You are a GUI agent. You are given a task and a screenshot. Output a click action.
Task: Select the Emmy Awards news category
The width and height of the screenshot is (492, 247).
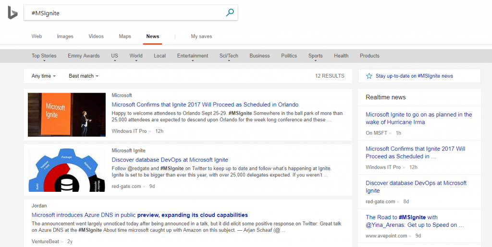[x=84, y=56]
